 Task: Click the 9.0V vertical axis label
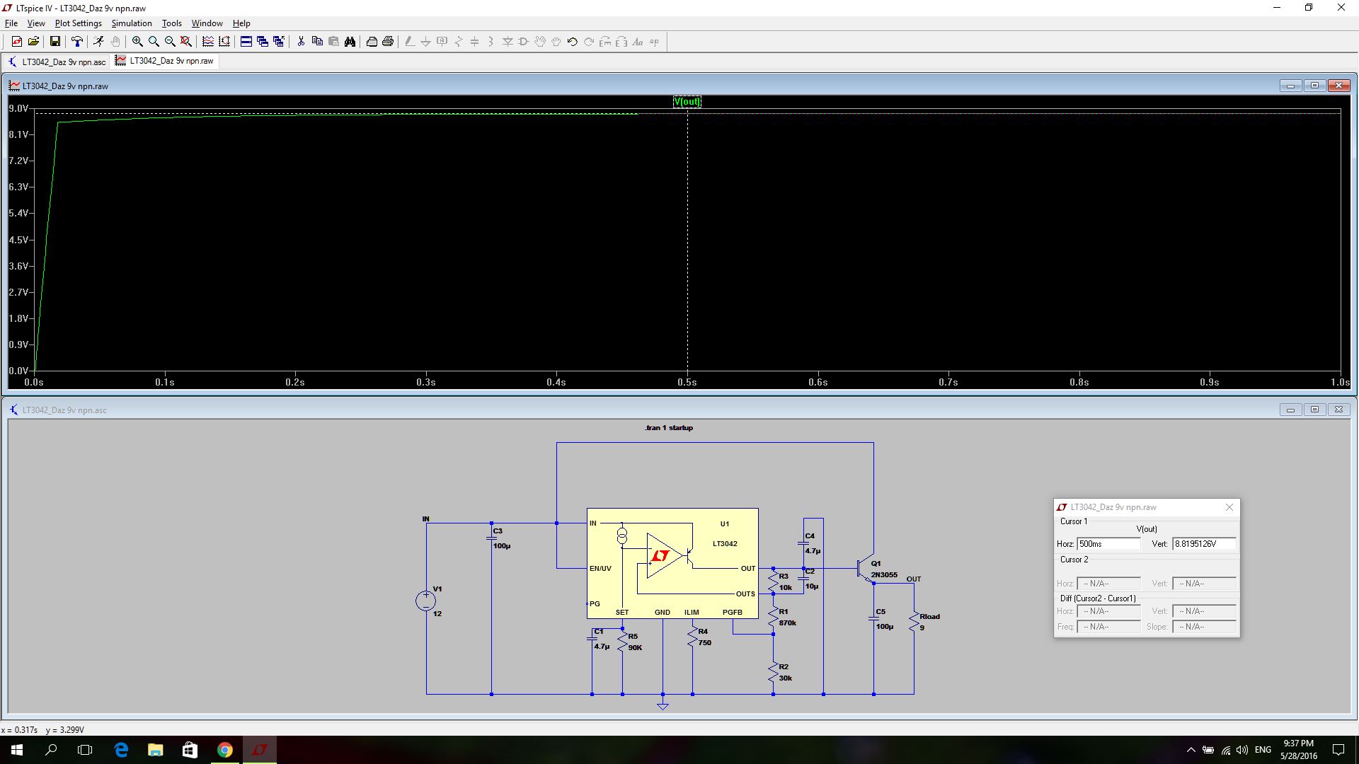click(x=18, y=109)
